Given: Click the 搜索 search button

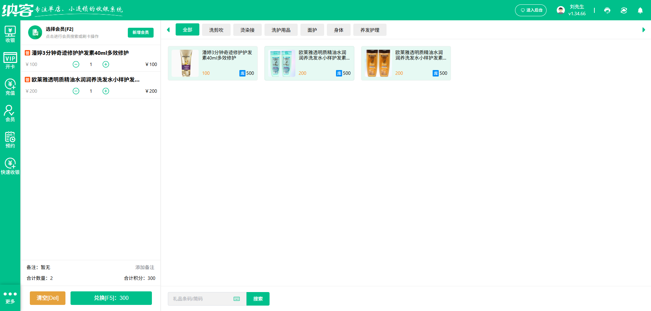Looking at the screenshot, I should point(258,299).
